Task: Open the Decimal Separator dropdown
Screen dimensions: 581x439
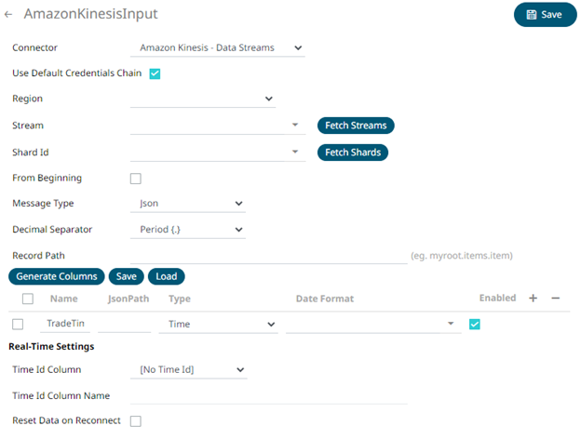Action: [189, 229]
